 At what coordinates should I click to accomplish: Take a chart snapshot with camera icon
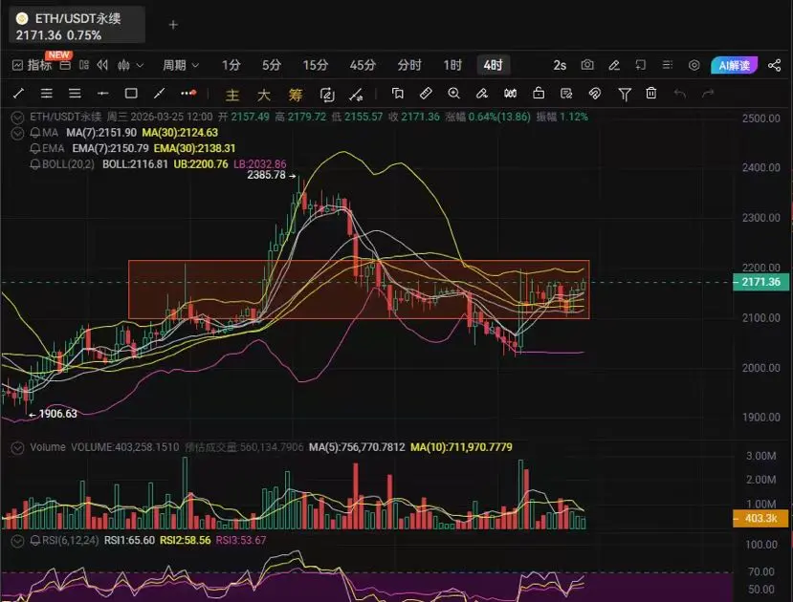point(587,65)
